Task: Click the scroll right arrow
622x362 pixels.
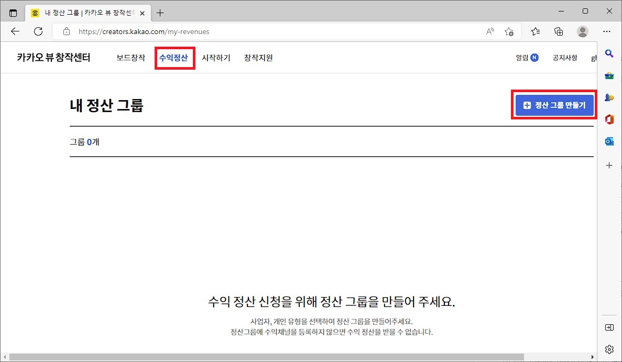Action: pos(593,357)
